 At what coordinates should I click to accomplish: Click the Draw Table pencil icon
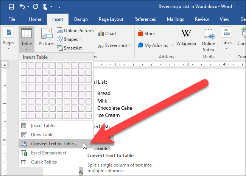pyautogui.click(x=24, y=135)
